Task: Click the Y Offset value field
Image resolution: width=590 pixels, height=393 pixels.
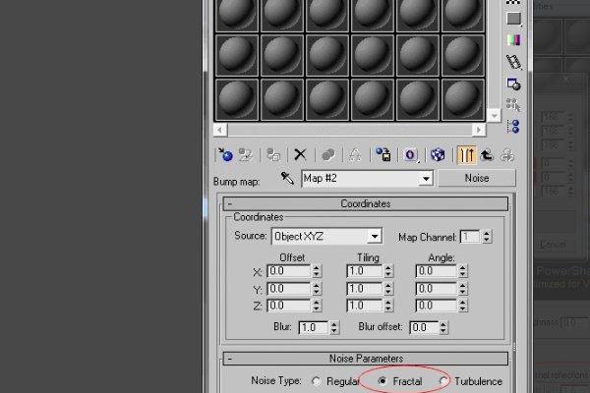Action: point(288,289)
